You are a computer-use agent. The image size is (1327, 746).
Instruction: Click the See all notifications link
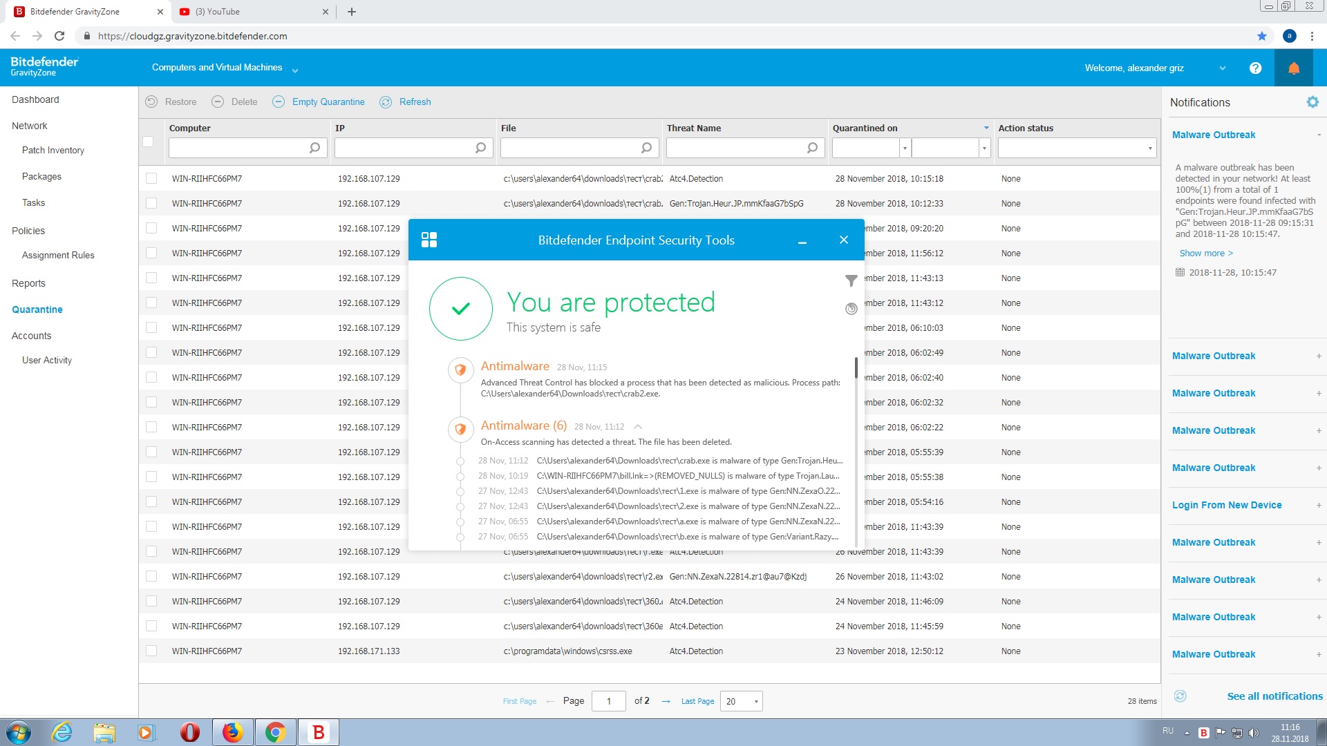coord(1274,696)
